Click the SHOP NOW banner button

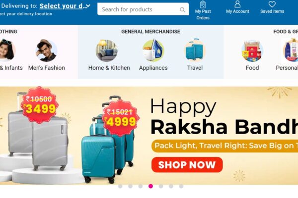point(187,165)
